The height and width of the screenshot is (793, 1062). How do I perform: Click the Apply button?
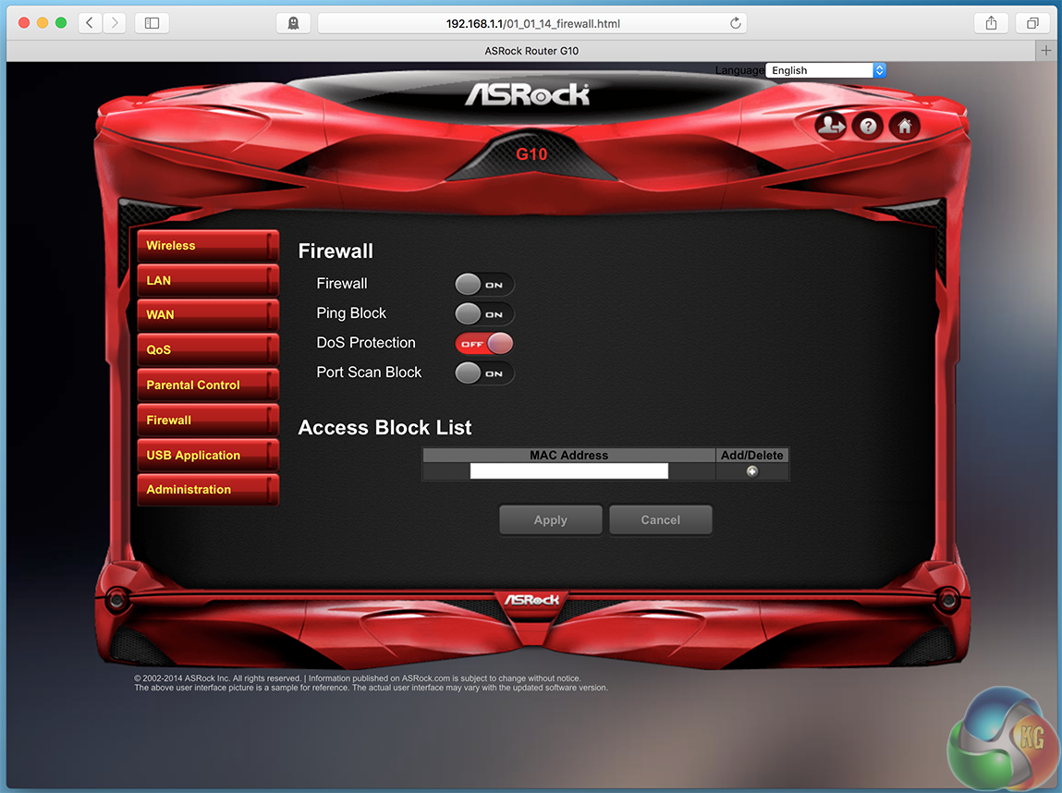tap(550, 520)
